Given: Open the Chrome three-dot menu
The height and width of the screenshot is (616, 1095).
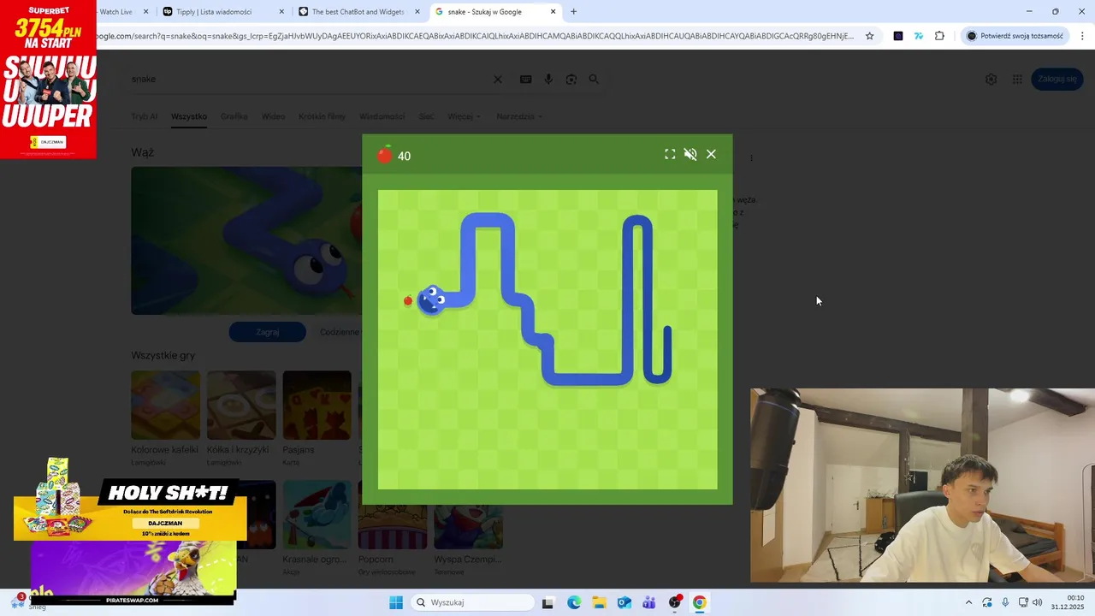Looking at the screenshot, I should (1083, 36).
